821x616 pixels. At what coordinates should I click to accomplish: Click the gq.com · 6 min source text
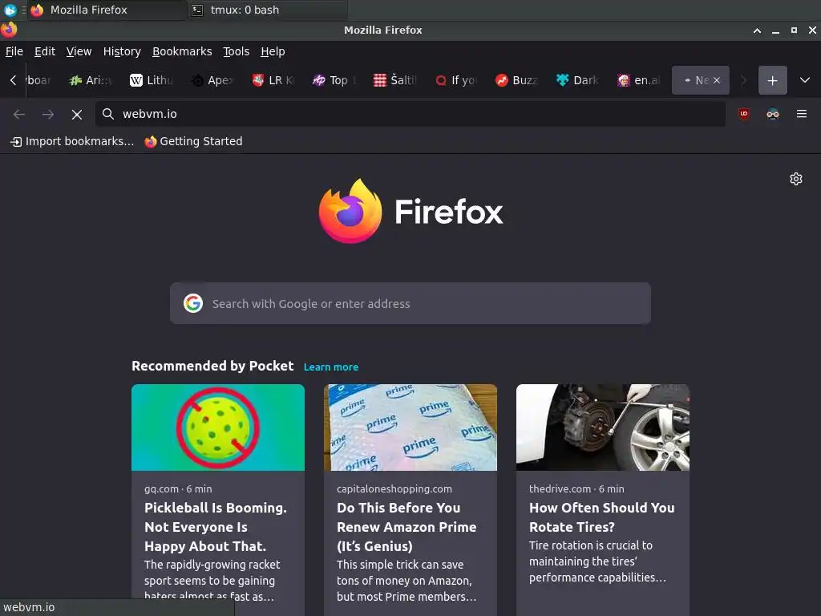(x=178, y=488)
